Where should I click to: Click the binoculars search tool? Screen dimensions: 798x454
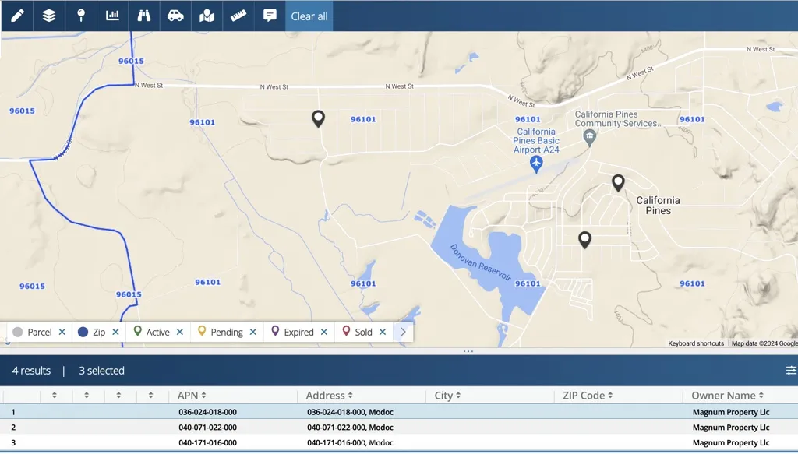[x=144, y=16]
